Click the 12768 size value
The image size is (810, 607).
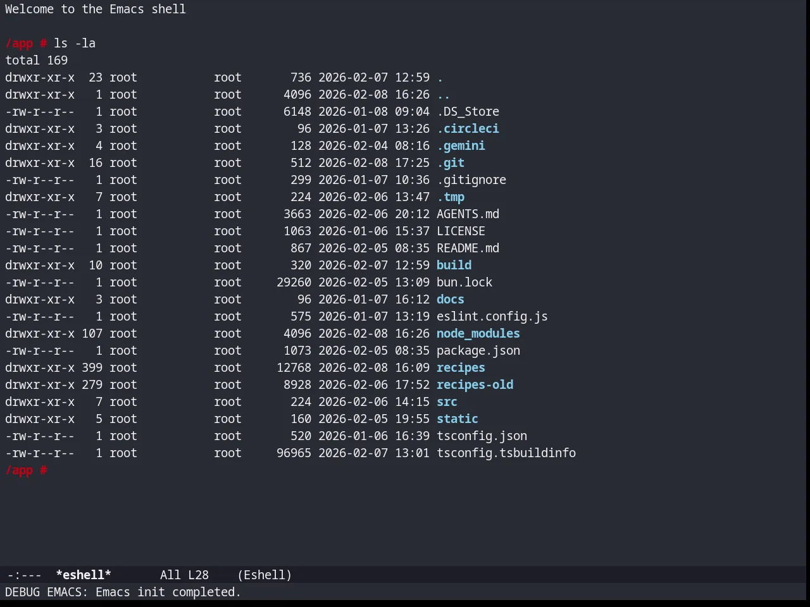294,367
